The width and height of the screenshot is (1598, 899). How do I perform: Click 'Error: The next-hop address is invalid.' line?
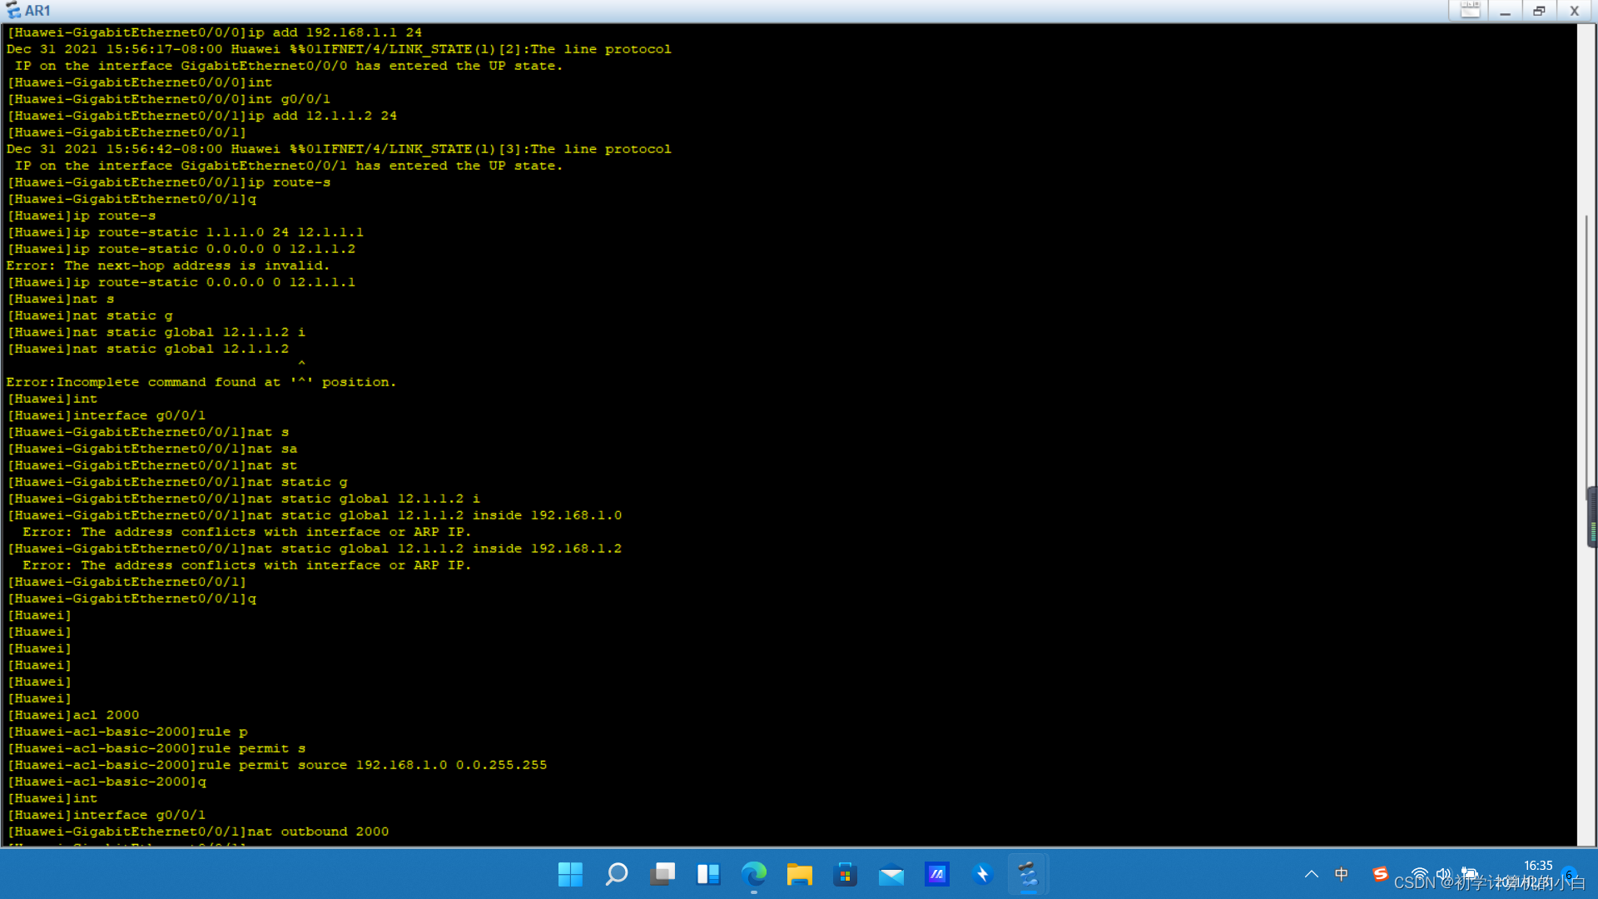coord(168,266)
